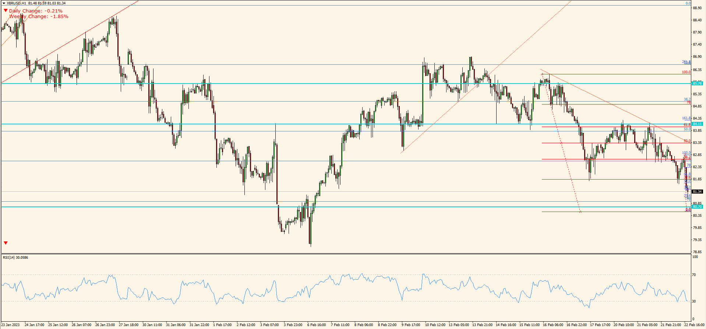Click the RSI scale value 100
Image resolution: width=706 pixels, height=329 pixels.
[695, 257]
